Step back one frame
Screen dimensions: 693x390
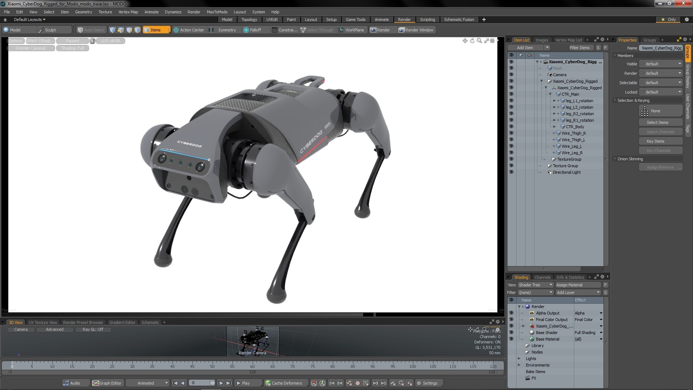pyautogui.click(x=183, y=383)
